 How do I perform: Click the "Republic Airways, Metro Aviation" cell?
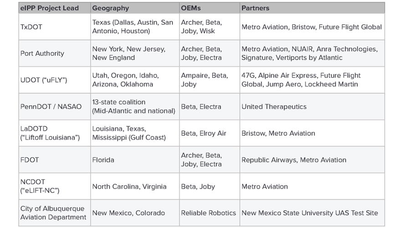point(294,160)
